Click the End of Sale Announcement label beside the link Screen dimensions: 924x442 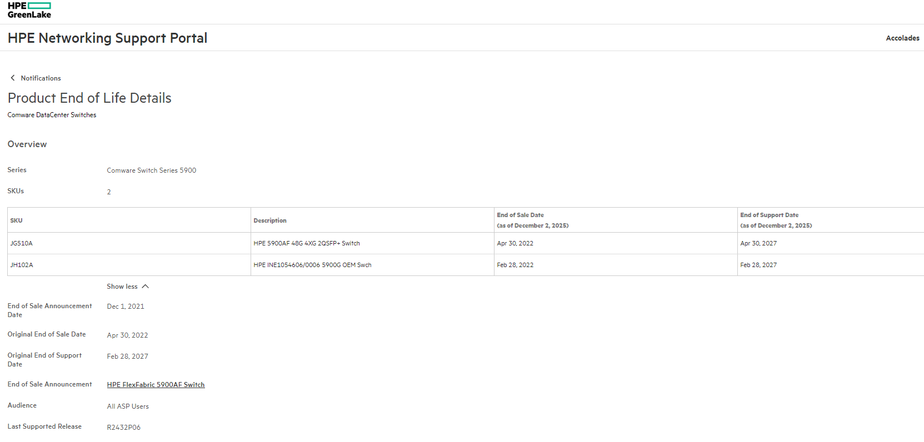click(x=49, y=384)
